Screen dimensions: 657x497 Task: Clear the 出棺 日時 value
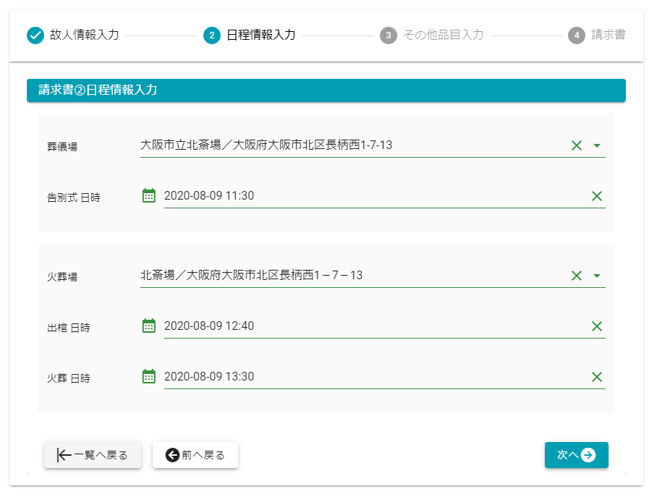[597, 326]
